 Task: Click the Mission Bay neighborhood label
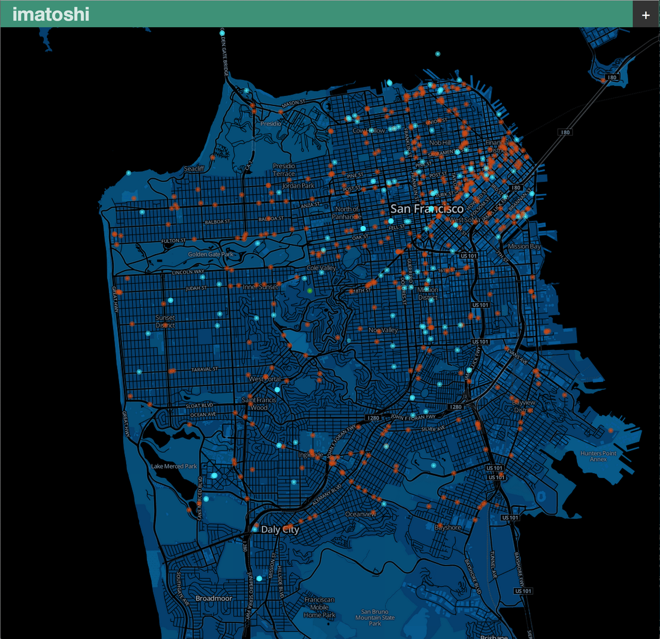point(524,246)
